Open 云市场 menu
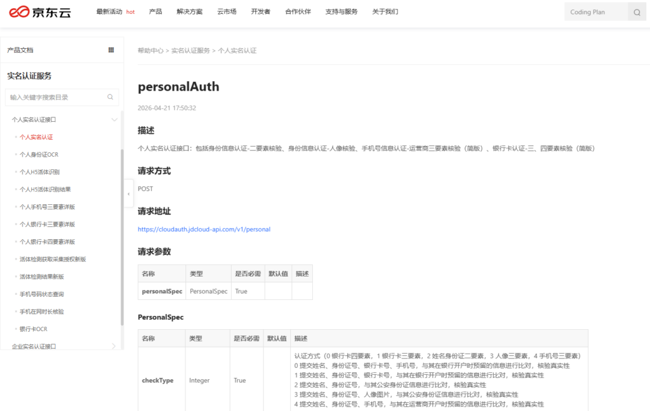Screen dimensions: 650x411 point(227,11)
